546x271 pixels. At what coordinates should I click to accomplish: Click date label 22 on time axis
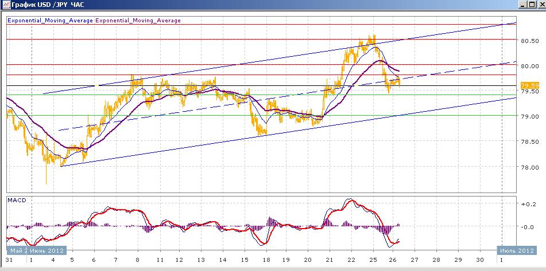pyautogui.click(x=351, y=260)
